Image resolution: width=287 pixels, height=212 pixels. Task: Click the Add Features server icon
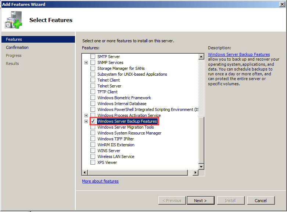pyautogui.click(x=14, y=21)
